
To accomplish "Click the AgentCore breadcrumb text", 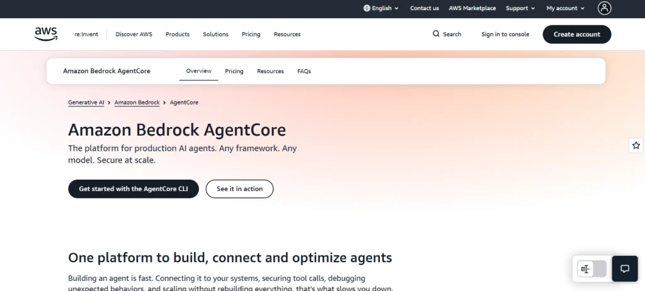I will coord(184,102).
